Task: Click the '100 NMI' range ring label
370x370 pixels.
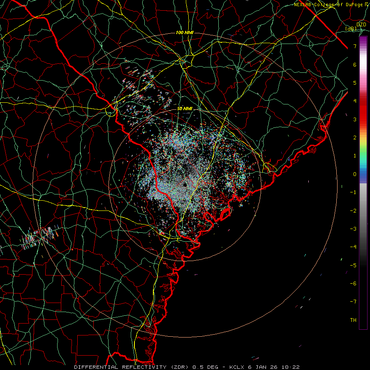Action: click(x=185, y=32)
